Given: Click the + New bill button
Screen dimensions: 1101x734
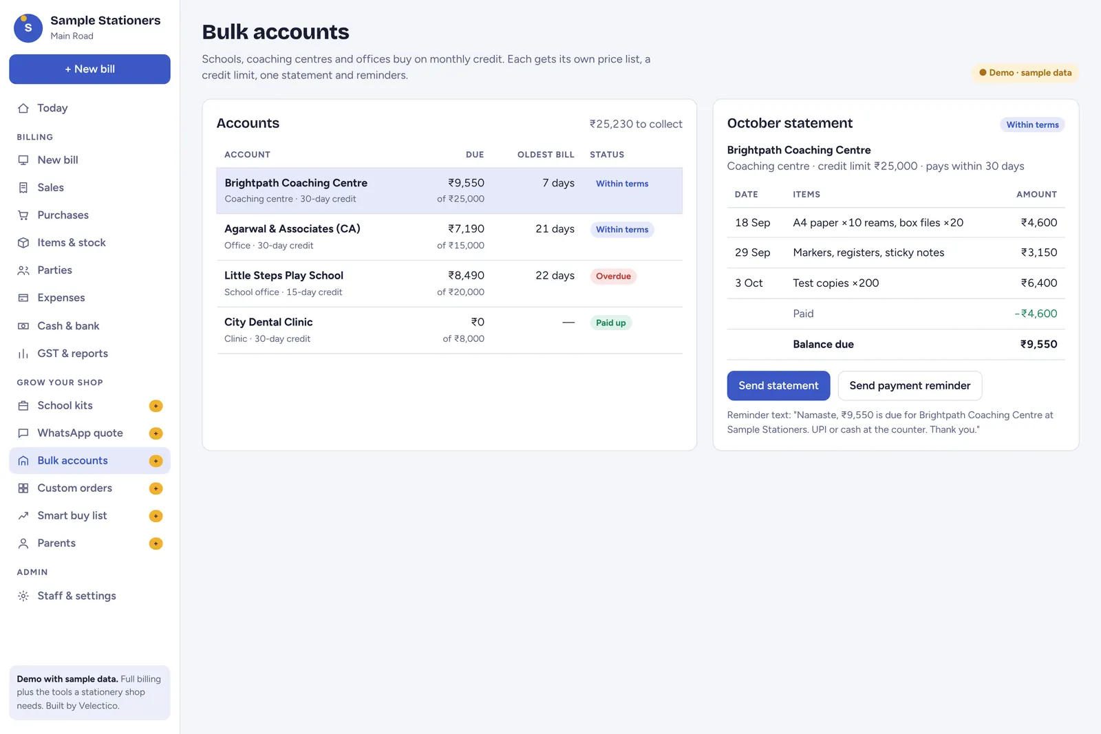Looking at the screenshot, I should (x=89, y=69).
